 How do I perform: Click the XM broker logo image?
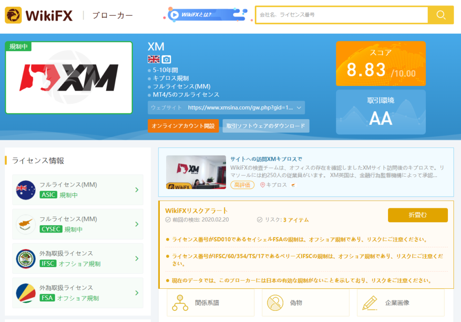(69, 77)
